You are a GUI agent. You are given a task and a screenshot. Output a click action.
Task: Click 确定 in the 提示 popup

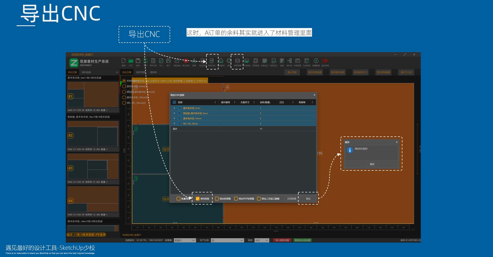tap(372, 164)
